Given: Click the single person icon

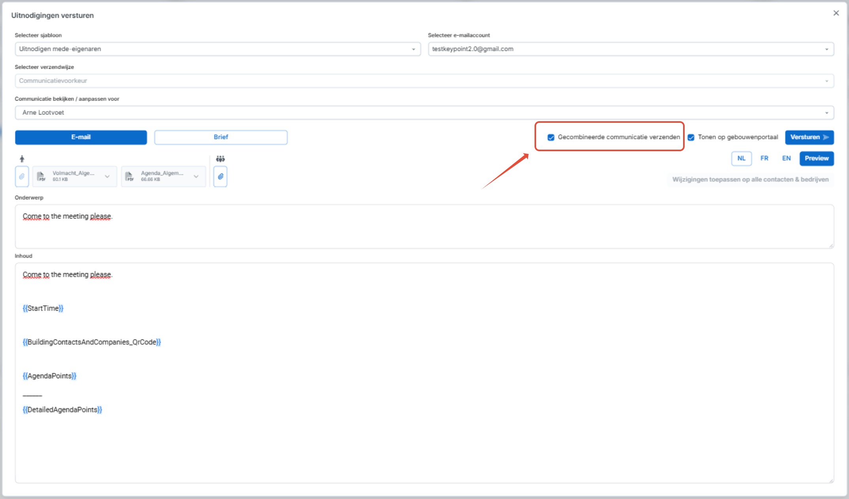Looking at the screenshot, I should 22,159.
